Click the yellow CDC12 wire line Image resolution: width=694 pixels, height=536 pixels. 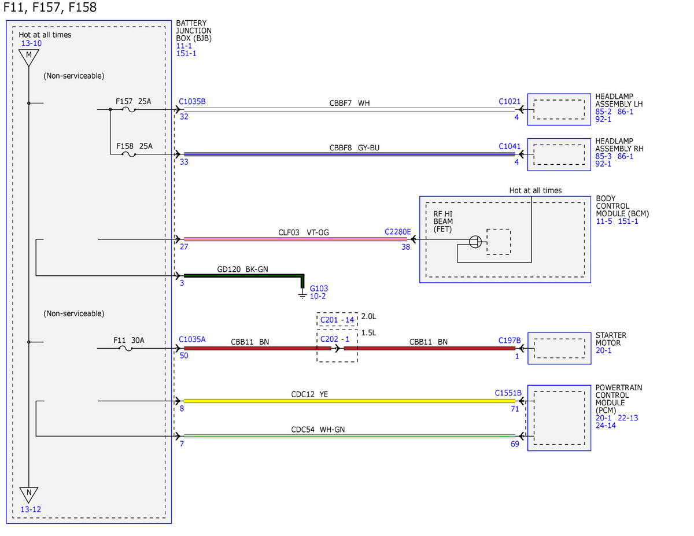[x=349, y=401]
